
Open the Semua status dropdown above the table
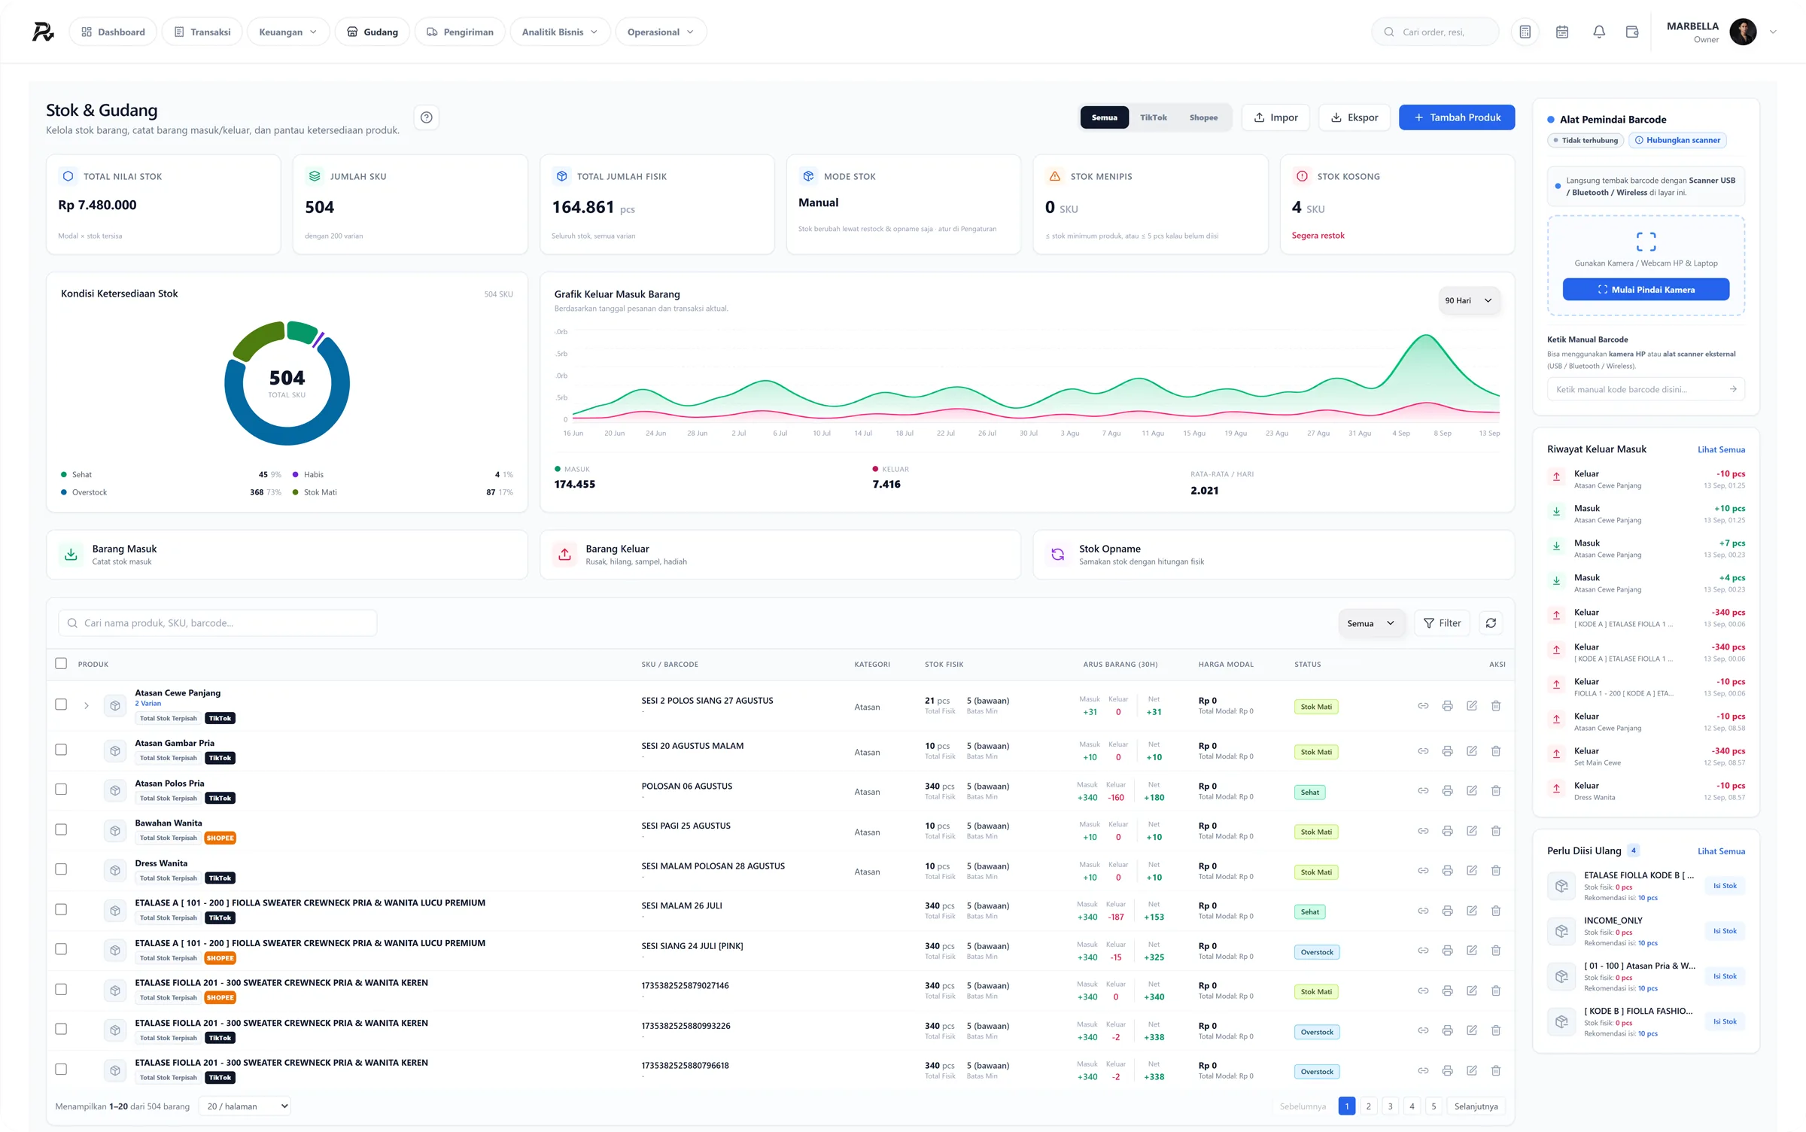1371,623
